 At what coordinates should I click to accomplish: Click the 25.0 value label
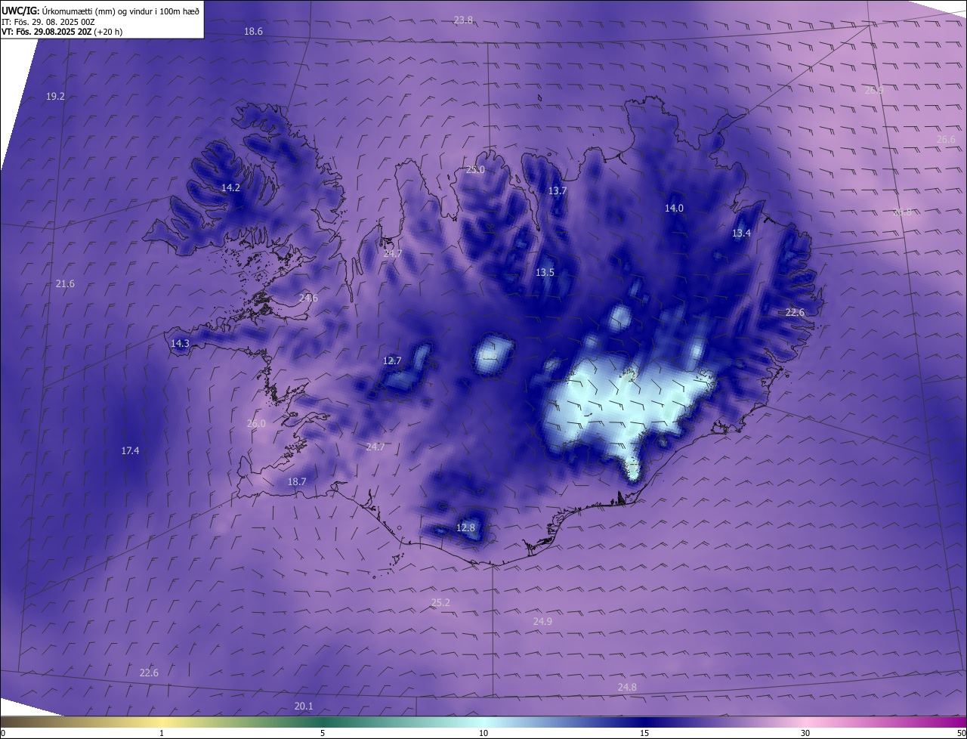tap(474, 170)
